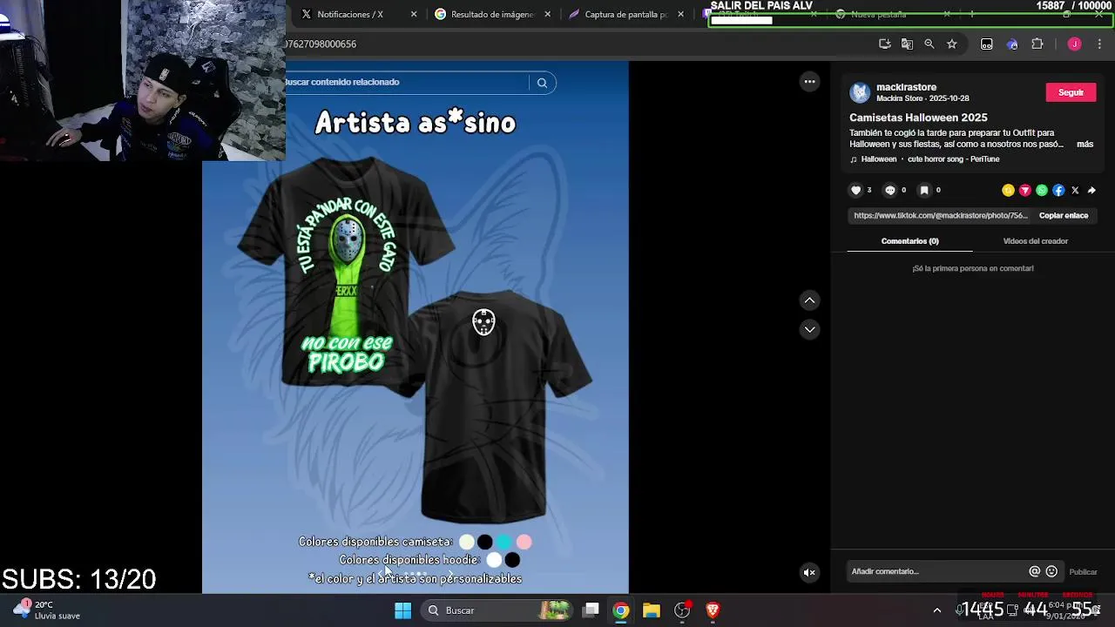Expand more share options arrow
The height and width of the screenshot is (627, 1115).
(1091, 190)
